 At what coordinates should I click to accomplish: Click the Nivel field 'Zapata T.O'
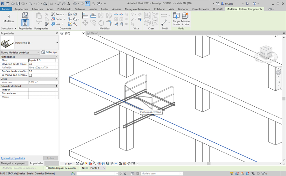(42, 60)
